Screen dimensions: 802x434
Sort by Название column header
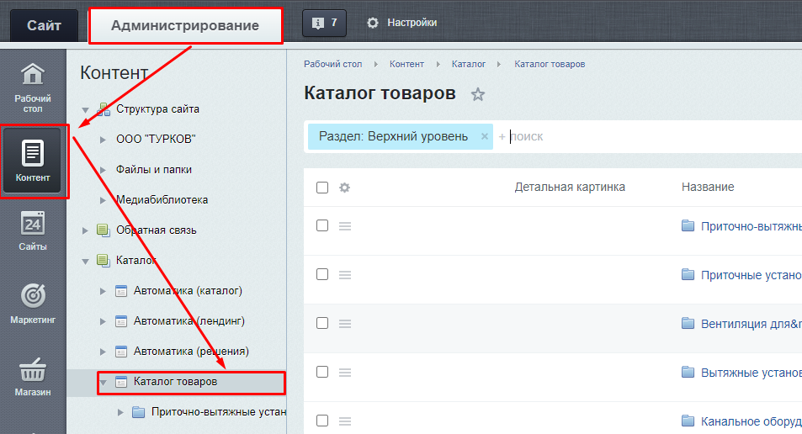click(708, 187)
